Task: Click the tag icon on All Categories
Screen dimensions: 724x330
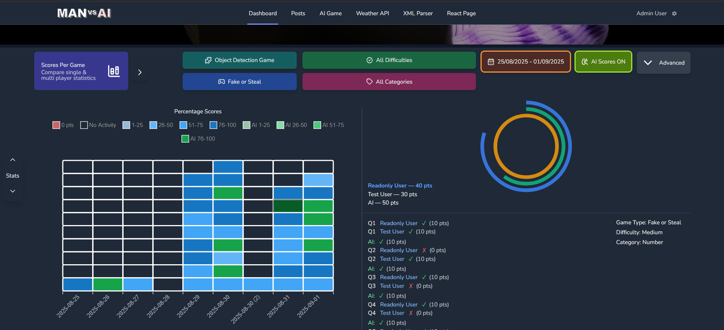Action: [x=369, y=82]
